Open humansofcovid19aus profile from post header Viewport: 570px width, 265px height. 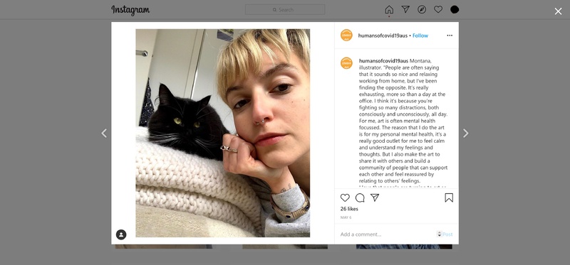pos(383,36)
